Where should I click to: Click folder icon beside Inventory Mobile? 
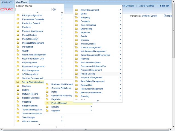(76, 44)
